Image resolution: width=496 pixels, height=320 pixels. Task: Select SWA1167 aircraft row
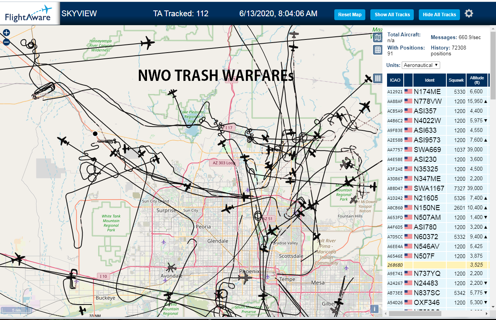coord(438,188)
